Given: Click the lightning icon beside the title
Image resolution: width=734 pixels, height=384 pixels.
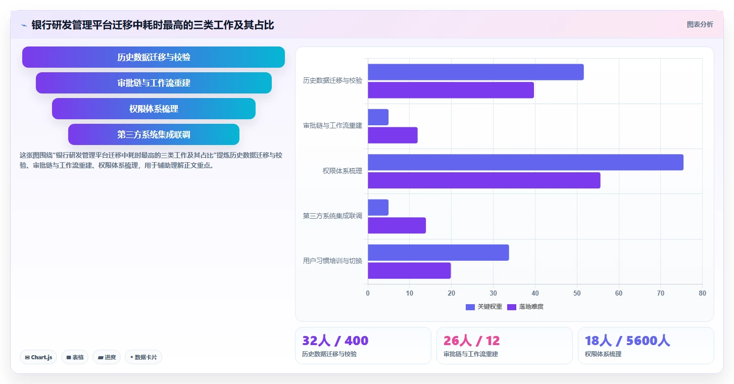Looking at the screenshot, I should click(24, 25).
